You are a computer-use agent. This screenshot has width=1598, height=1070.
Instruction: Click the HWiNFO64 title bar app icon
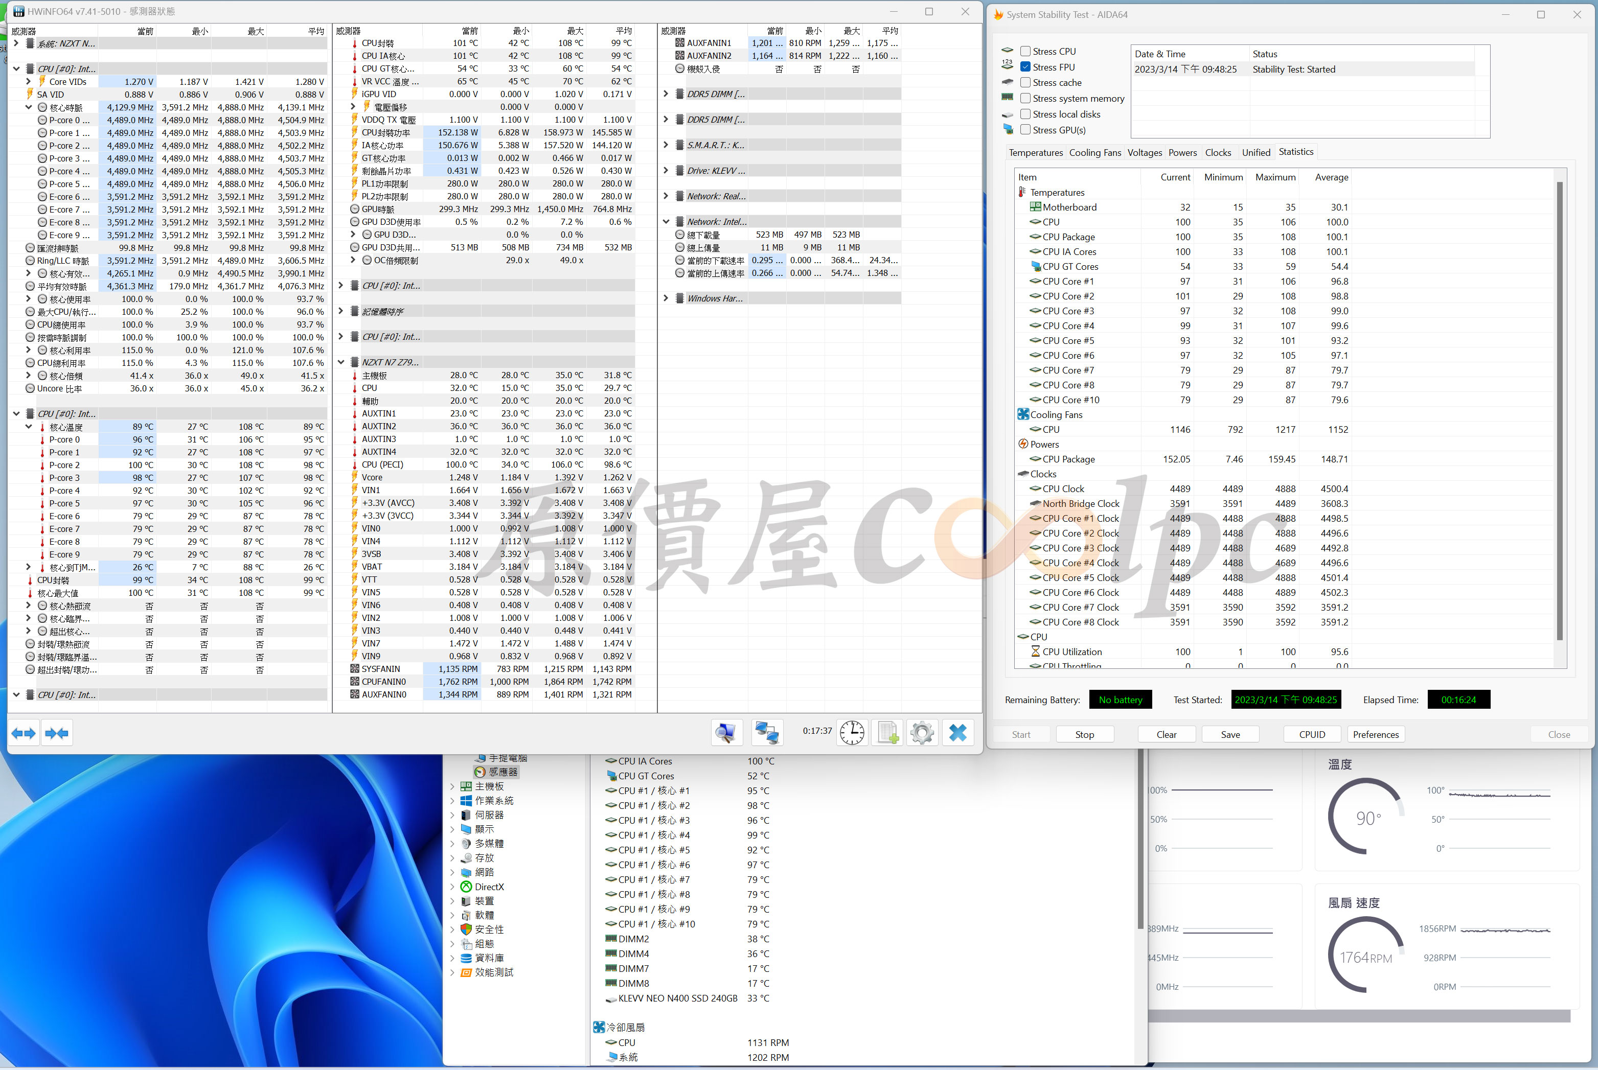point(18,12)
